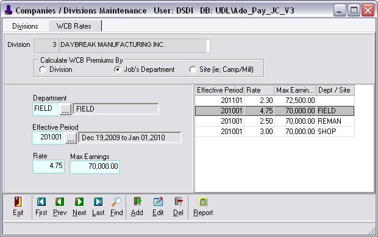Delete record with Del icon
This screenshot has width=378, height=237.
point(179,202)
